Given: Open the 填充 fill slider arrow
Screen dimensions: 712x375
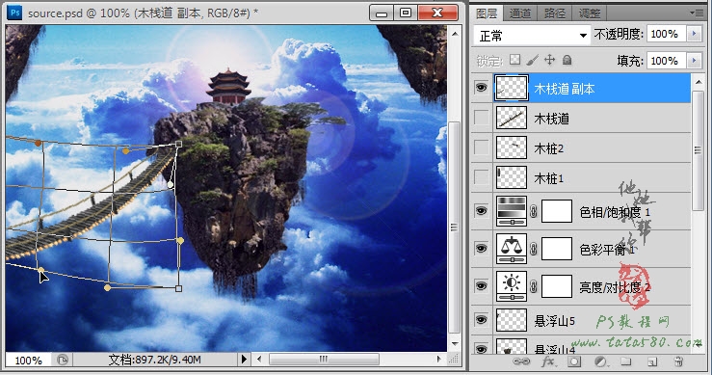Looking at the screenshot, I should (694, 61).
